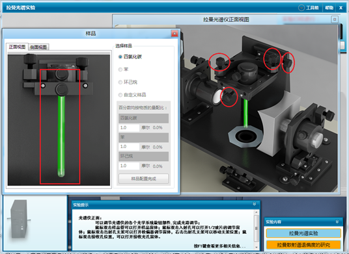Click the upper center round knob on sample holder

click(x=62, y=74)
